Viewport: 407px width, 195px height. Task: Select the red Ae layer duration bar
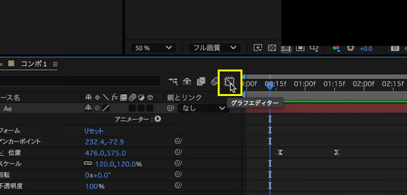click(x=327, y=108)
